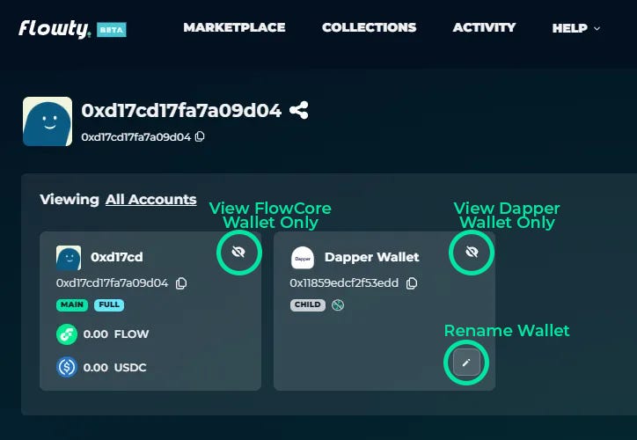This screenshot has height=440, width=637.
Task: Select the large profile address heading
Action: point(181,111)
